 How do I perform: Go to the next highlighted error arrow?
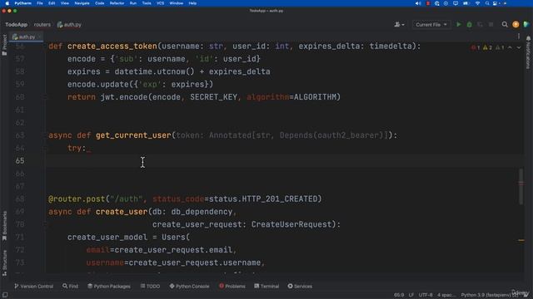coord(519,47)
